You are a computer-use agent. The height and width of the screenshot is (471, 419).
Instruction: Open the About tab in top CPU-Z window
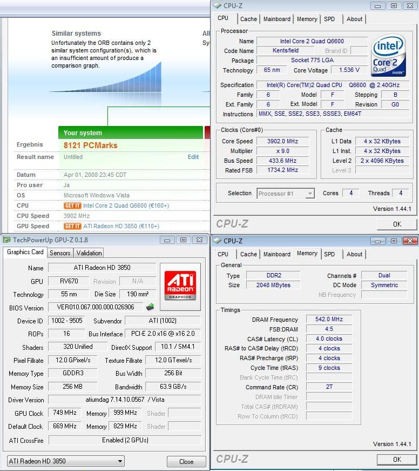[x=355, y=19]
